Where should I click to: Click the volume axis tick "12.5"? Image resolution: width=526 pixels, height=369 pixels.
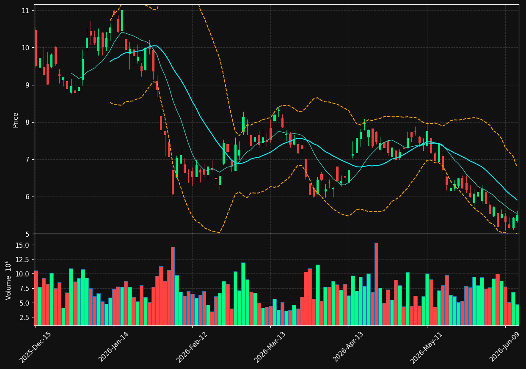coord(23,260)
